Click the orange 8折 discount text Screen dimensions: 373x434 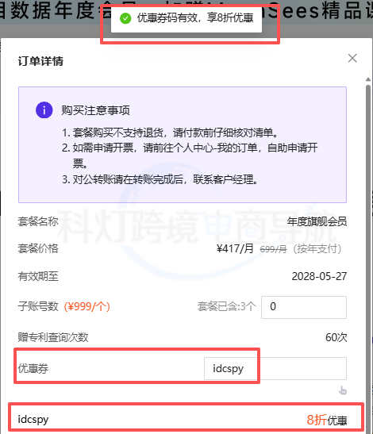[x=317, y=420]
